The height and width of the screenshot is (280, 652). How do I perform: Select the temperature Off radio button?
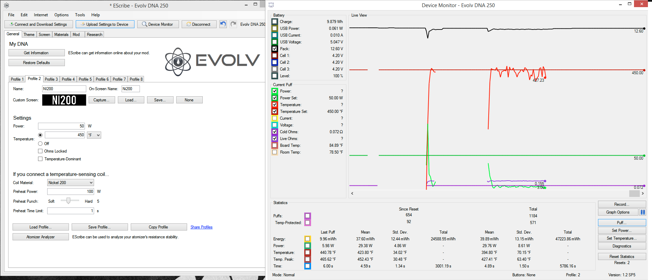(40, 144)
